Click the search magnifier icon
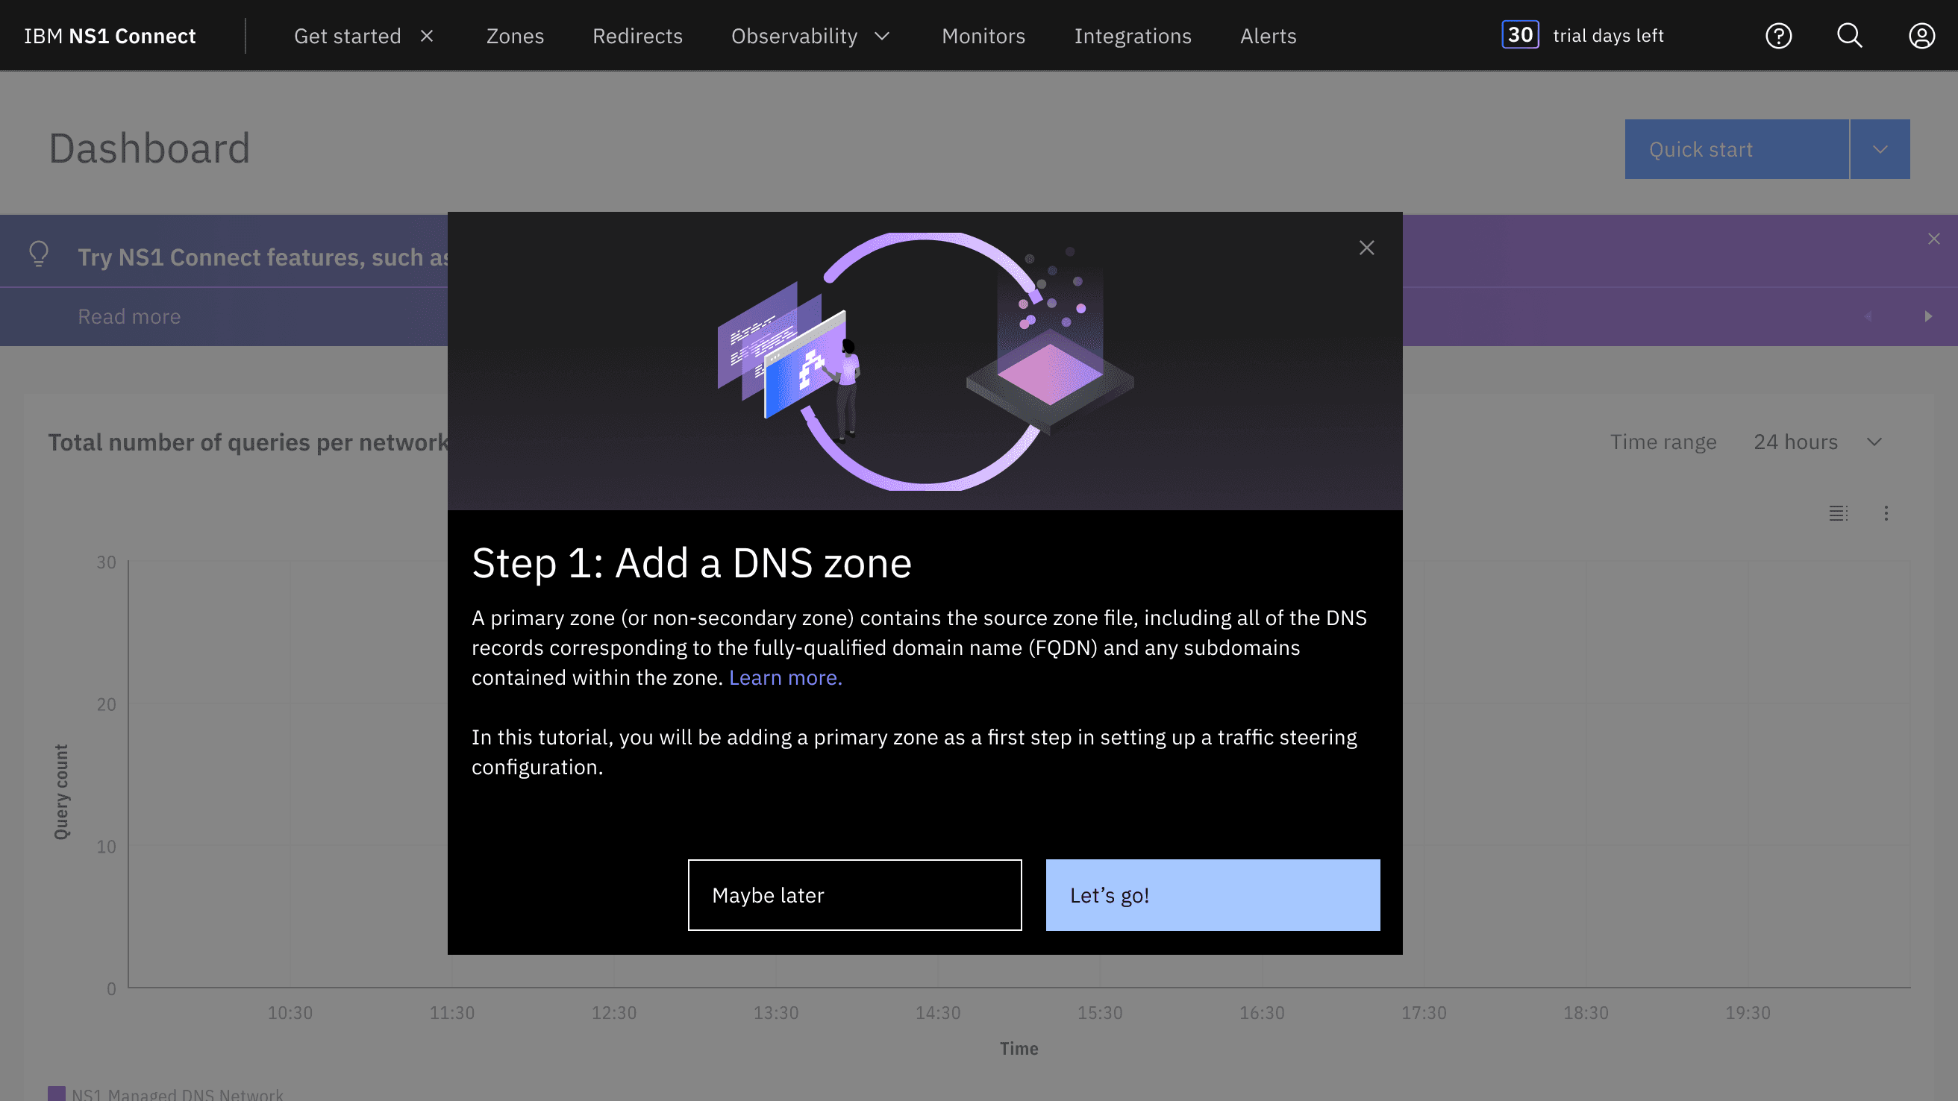Viewport: 1958px width, 1101px height. [x=1849, y=36]
